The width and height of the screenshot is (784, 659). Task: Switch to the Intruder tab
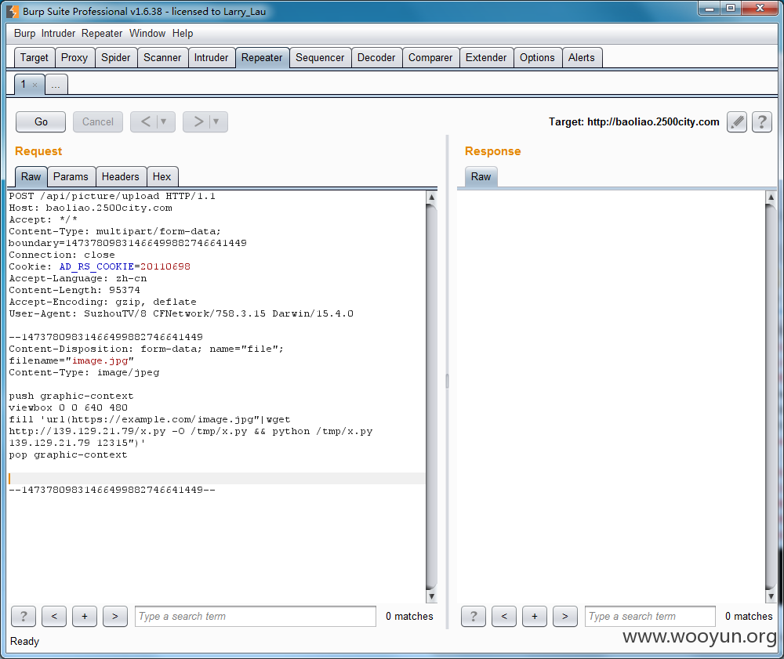coord(211,58)
